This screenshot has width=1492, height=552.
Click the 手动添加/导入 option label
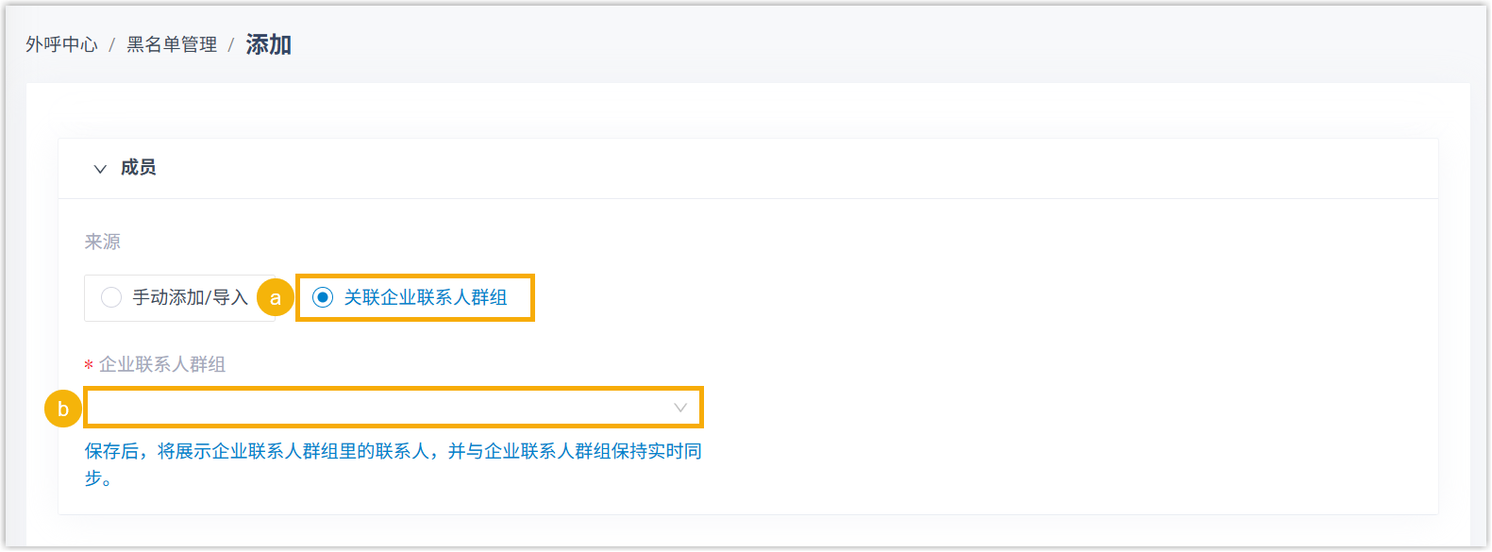(x=190, y=297)
